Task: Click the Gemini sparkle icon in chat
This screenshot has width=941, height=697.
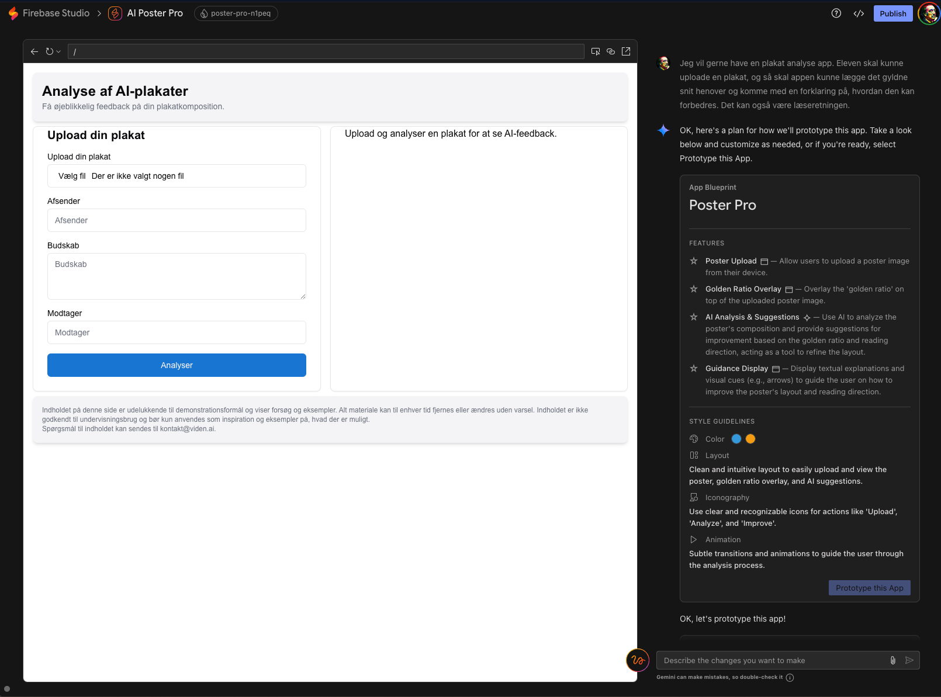Action: (663, 130)
